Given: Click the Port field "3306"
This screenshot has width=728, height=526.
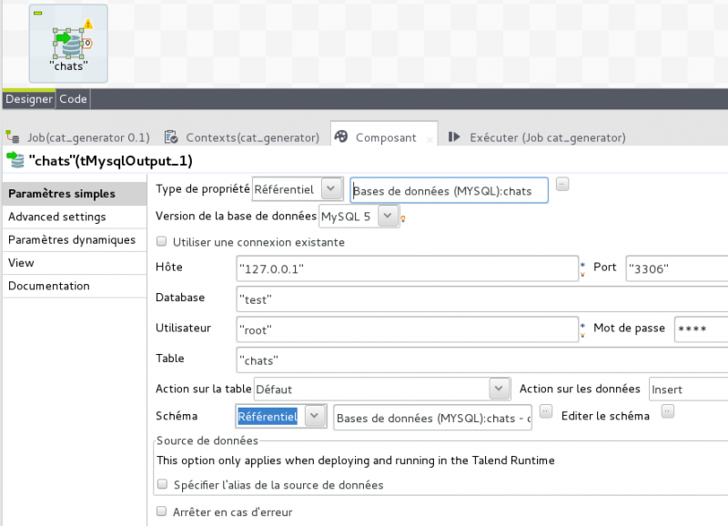Looking at the screenshot, I should click(677, 268).
